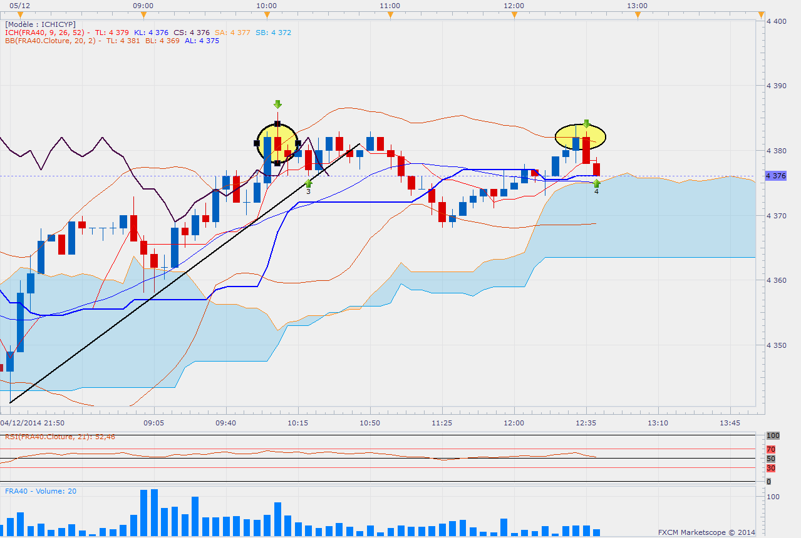The height and width of the screenshot is (538, 801).
Task: Click the SA: 4 377 value
Action: coord(232,32)
